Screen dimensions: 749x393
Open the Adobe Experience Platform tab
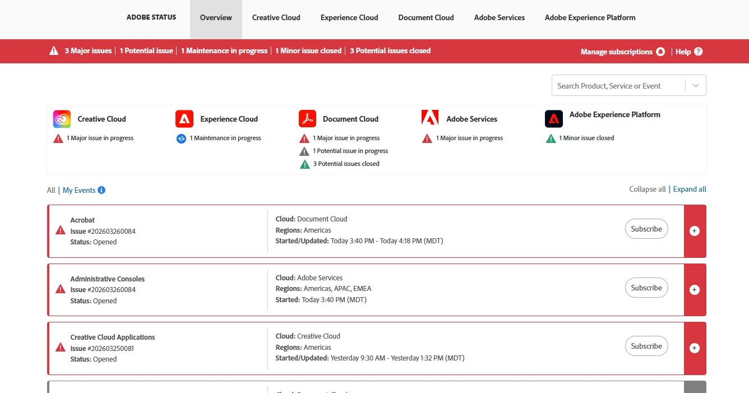pos(590,17)
